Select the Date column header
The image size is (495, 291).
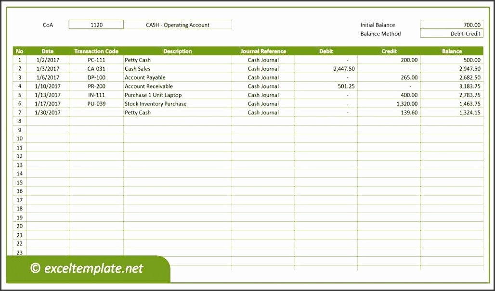click(47, 51)
